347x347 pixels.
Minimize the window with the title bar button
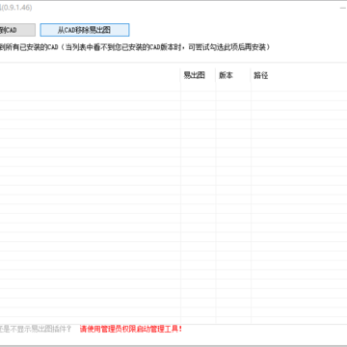tap(343, 8)
